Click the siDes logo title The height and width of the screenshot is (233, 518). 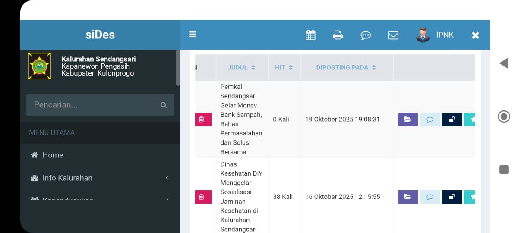(100, 35)
